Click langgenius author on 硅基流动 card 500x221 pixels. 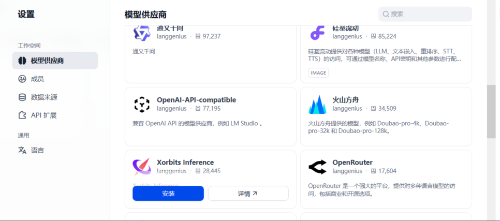(x=347, y=36)
